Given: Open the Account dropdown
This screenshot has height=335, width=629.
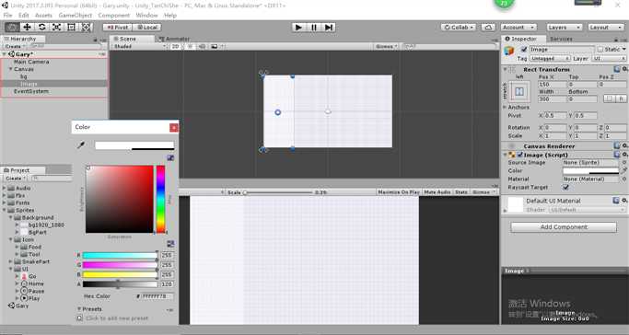Looking at the screenshot, I should [518, 28].
